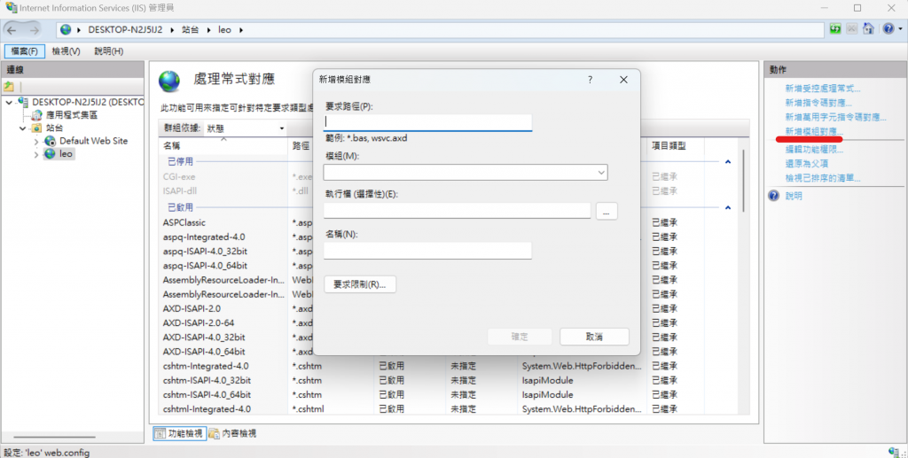Image resolution: width=908 pixels, height=458 pixels.
Task: Click 還原為父項 link
Action: coord(807,164)
